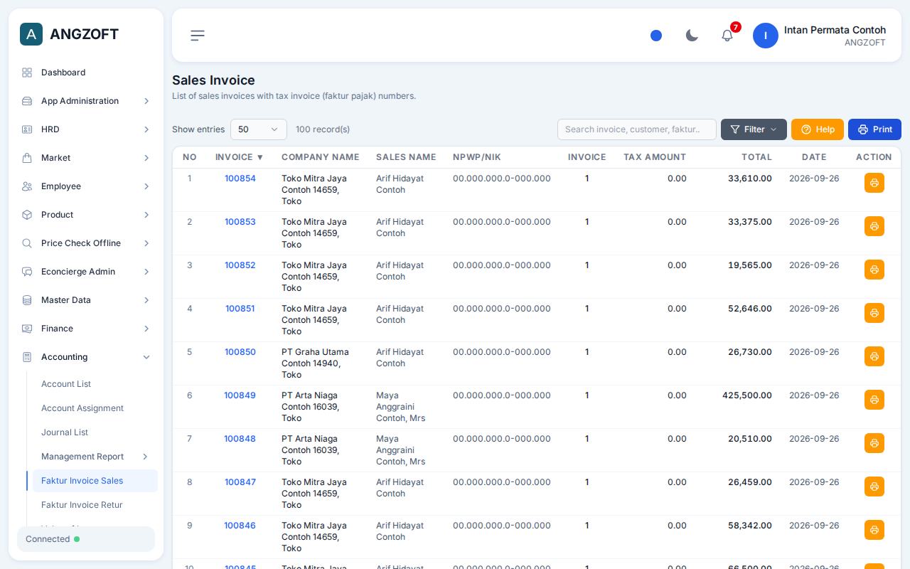
Task: Open Journal List submenu item
Action: [x=95, y=432]
